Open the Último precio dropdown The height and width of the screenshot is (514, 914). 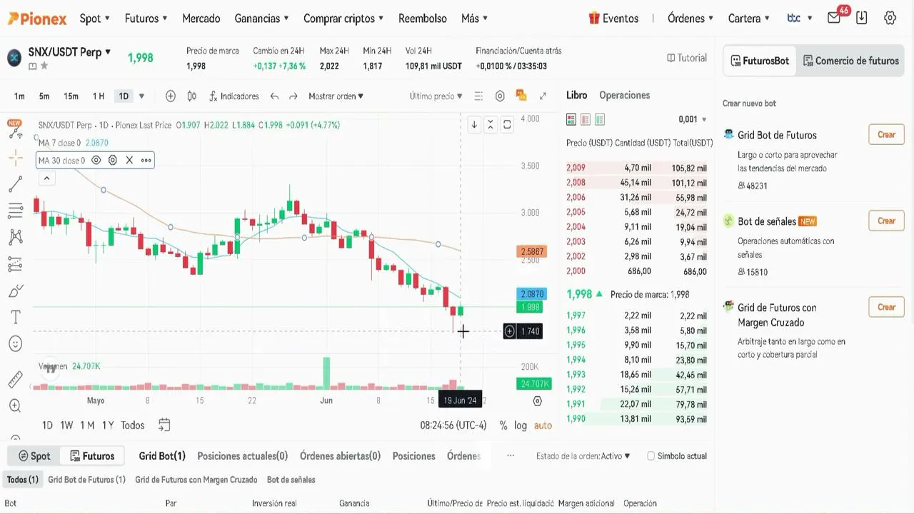click(x=436, y=96)
